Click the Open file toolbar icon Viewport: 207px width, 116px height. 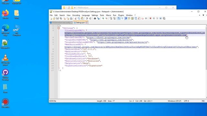click(x=54, y=18)
